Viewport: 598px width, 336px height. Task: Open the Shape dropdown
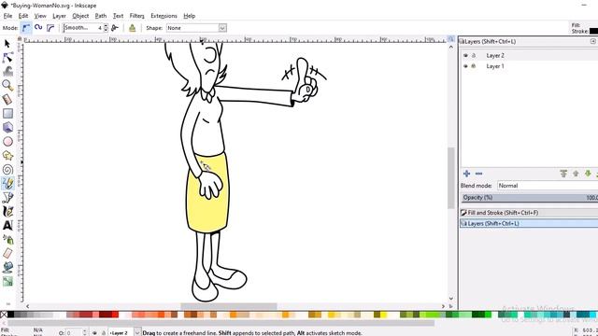point(222,28)
